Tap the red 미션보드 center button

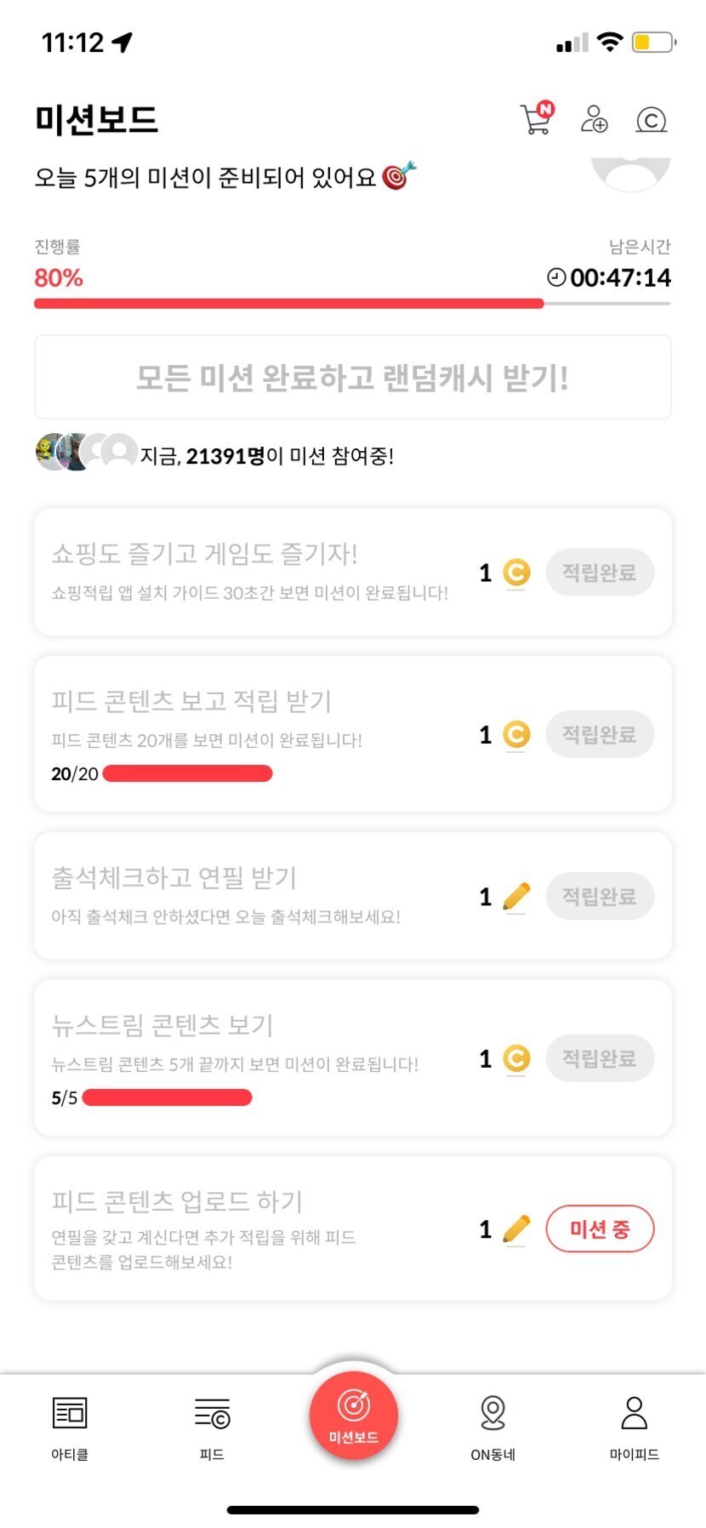[x=353, y=1415]
